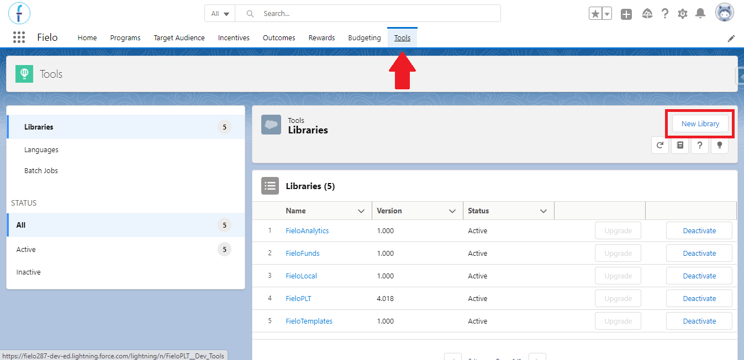Viewport: 744px width, 360px height.
Task: Open the App Launcher grid icon
Action: pyautogui.click(x=19, y=37)
